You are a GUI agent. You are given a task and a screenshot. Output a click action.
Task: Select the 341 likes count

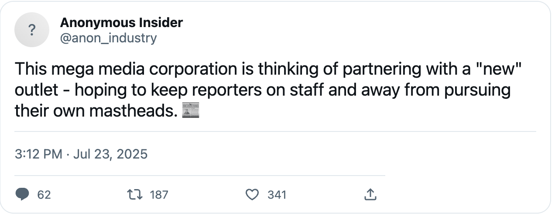(x=277, y=195)
